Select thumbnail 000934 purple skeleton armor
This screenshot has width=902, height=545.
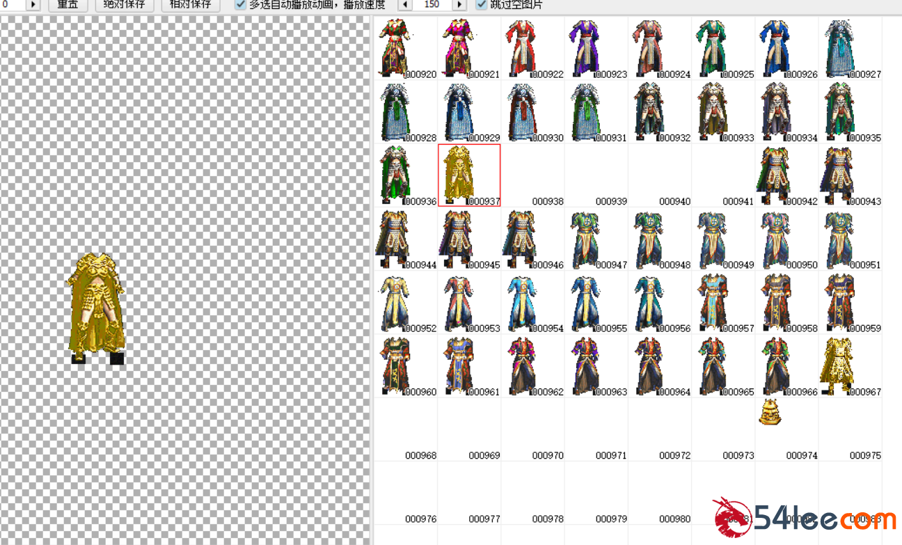(x=786, y=111)
